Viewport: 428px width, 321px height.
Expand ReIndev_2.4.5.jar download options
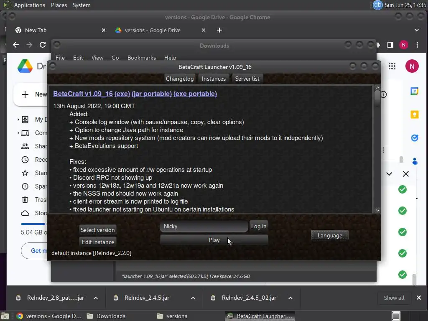pos(193,298)
